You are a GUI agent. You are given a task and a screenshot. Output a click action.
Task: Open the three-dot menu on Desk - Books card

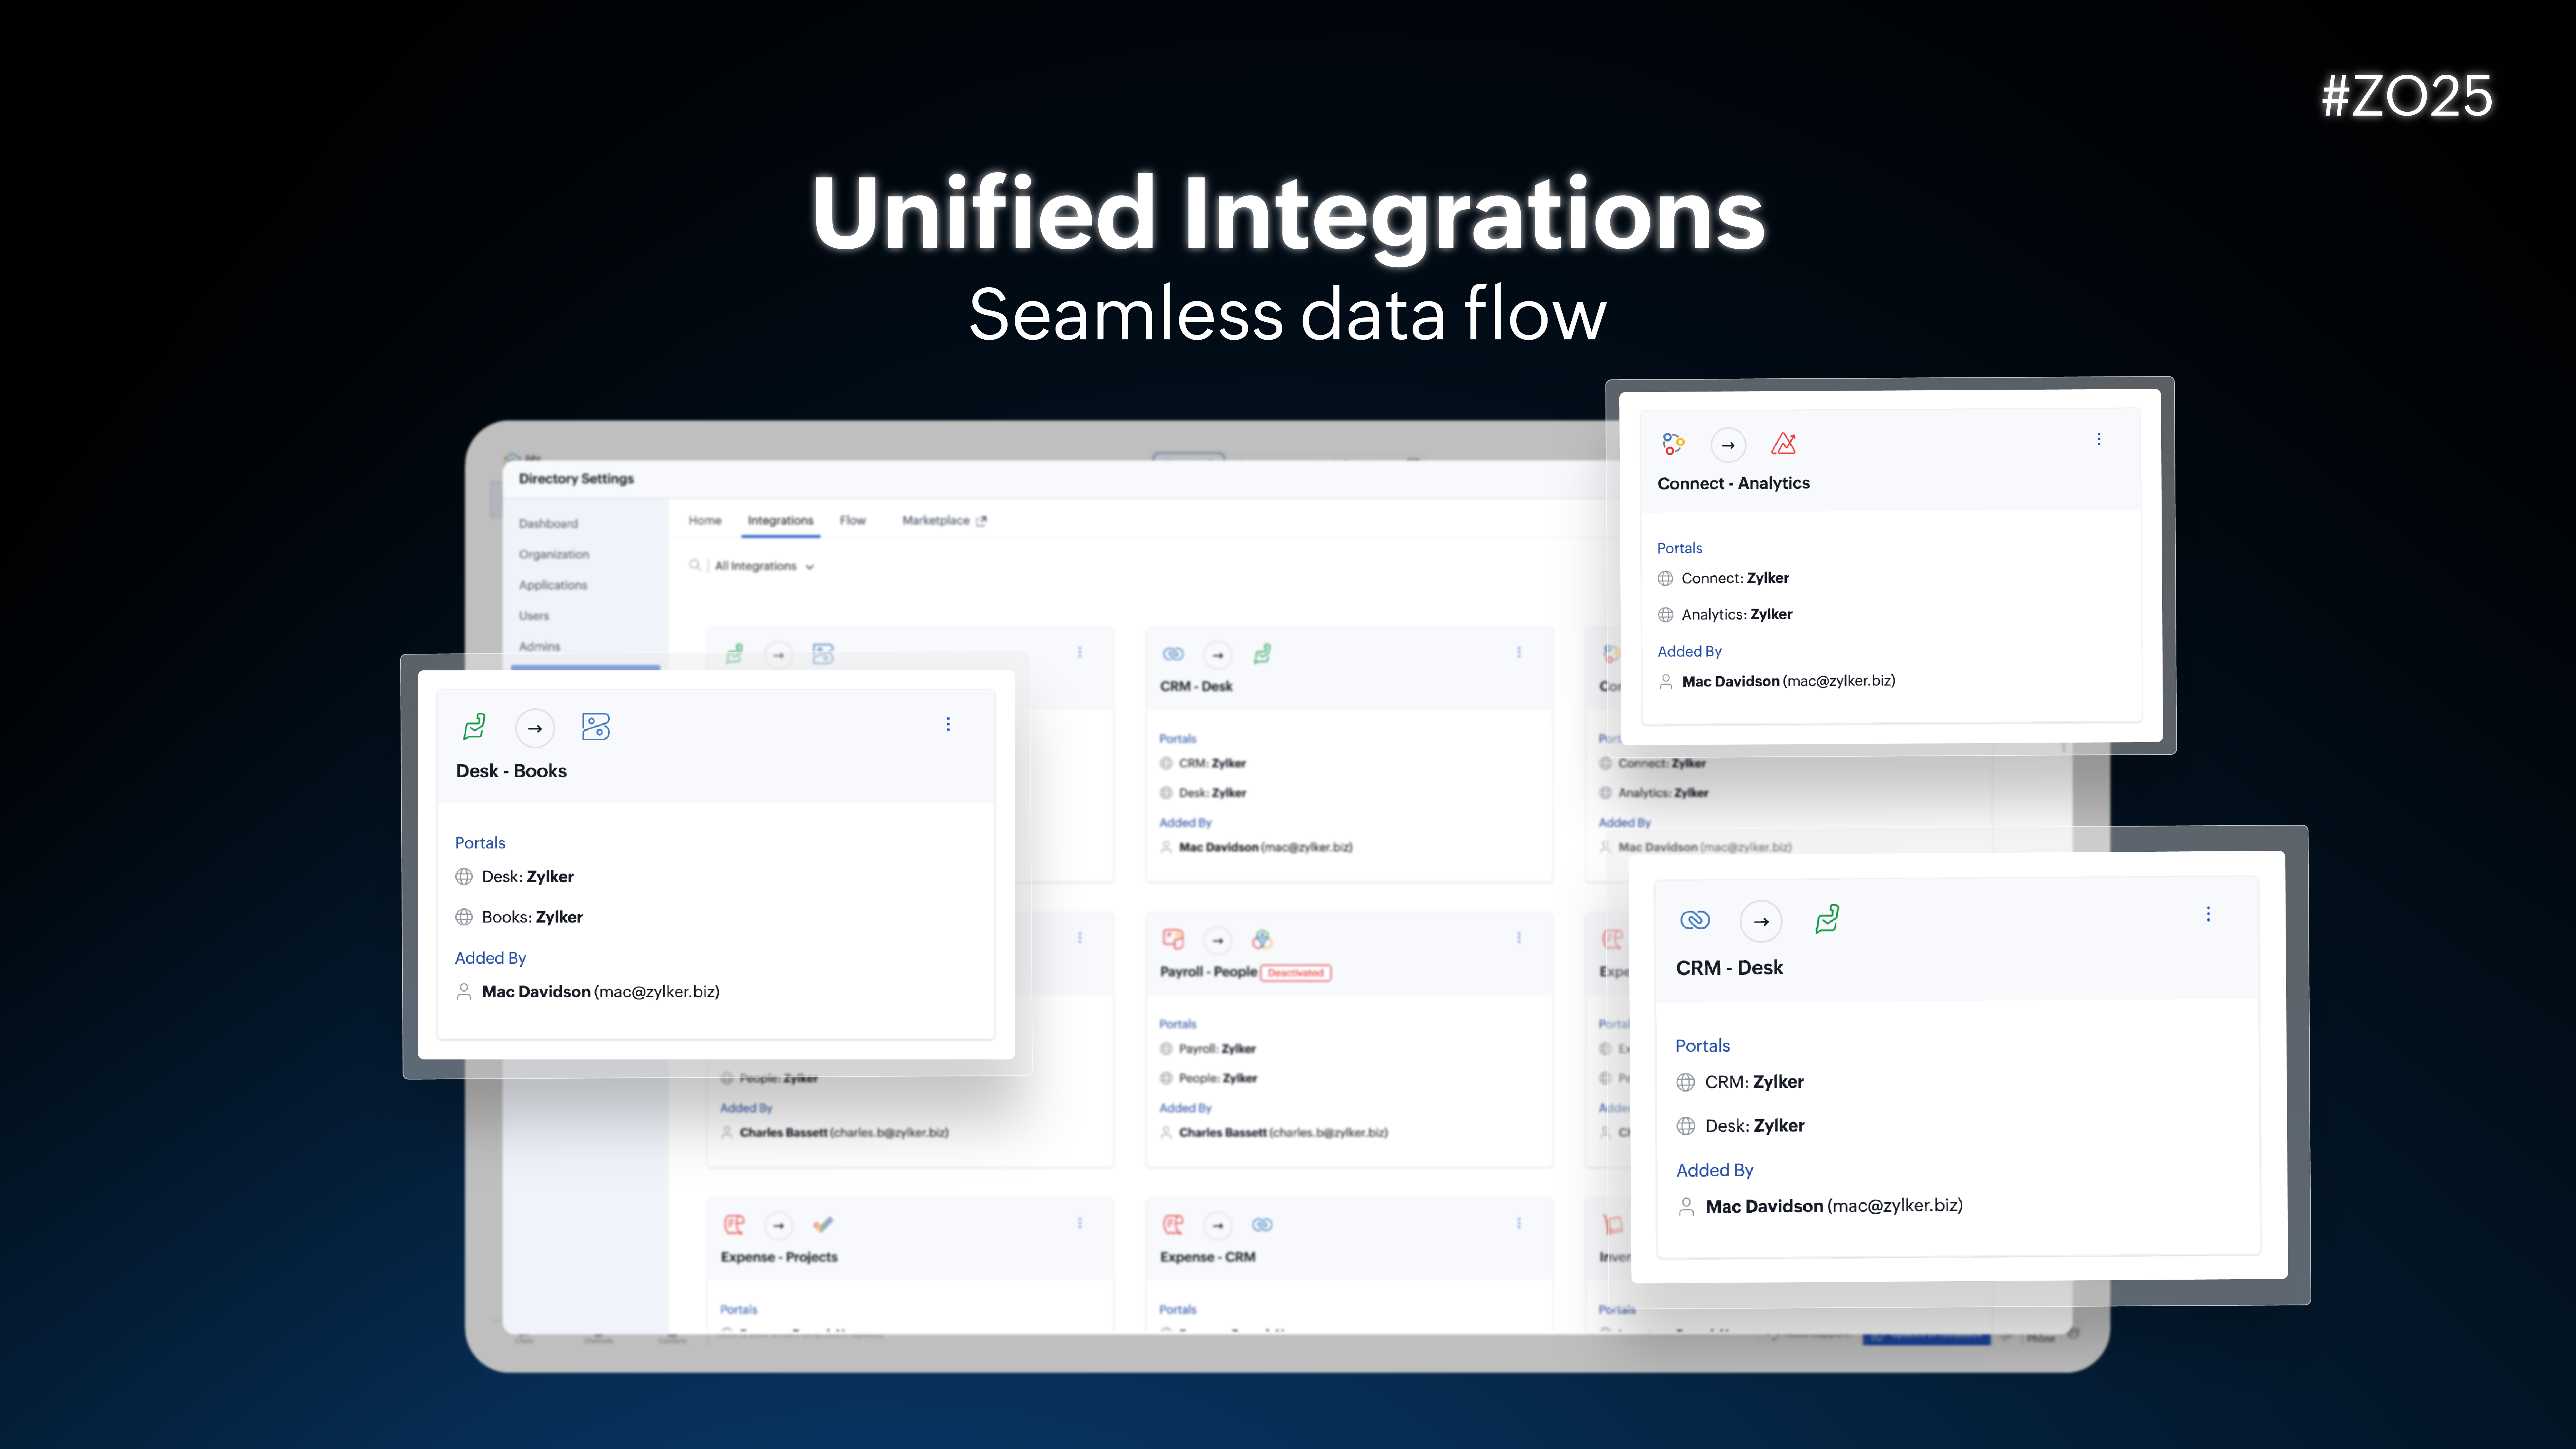[x=948, y=724]
